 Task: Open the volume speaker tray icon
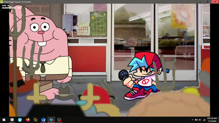coord(200,120)
